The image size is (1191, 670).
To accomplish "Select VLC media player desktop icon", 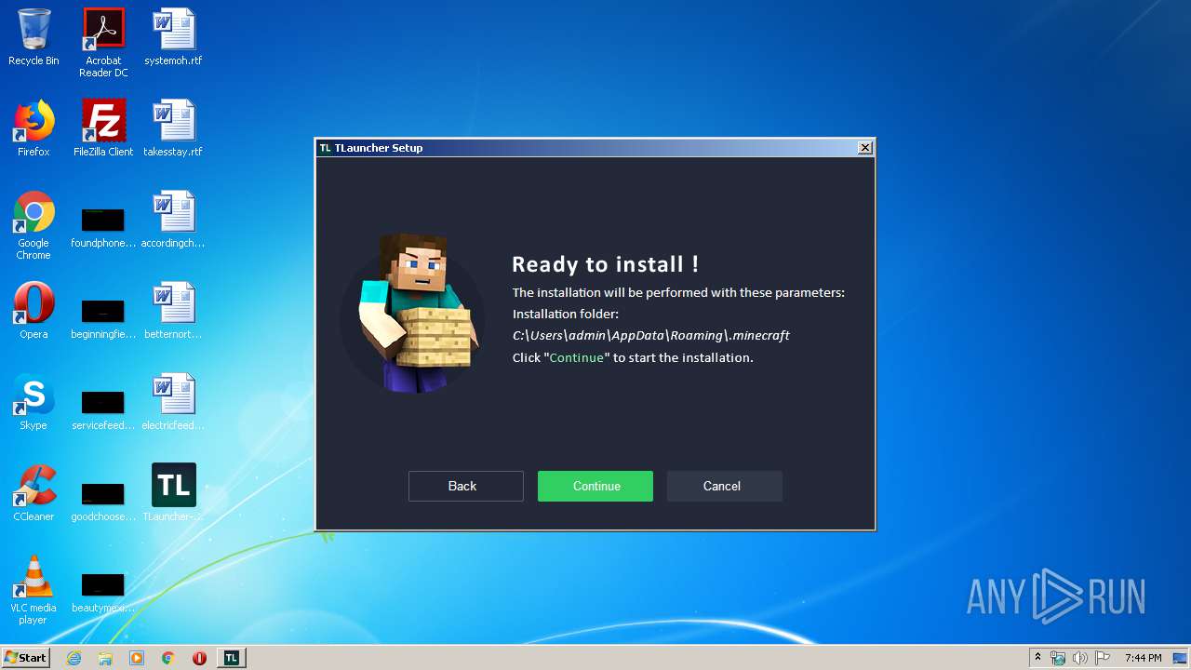I will point(33,590).
